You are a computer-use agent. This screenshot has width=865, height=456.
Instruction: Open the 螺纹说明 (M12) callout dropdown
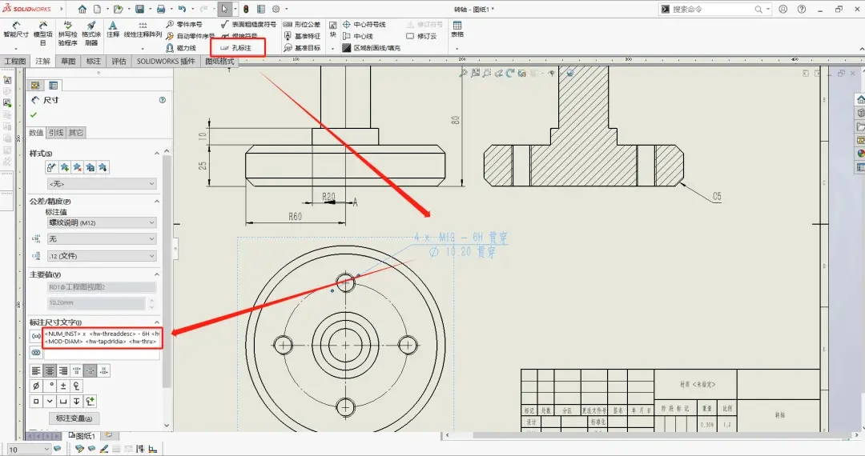pyautogui.click(x=102, y=222)
